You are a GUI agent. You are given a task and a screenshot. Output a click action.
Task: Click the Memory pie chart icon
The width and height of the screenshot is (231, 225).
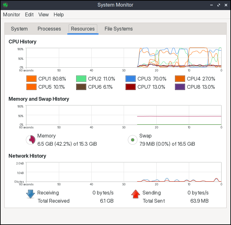30,140
